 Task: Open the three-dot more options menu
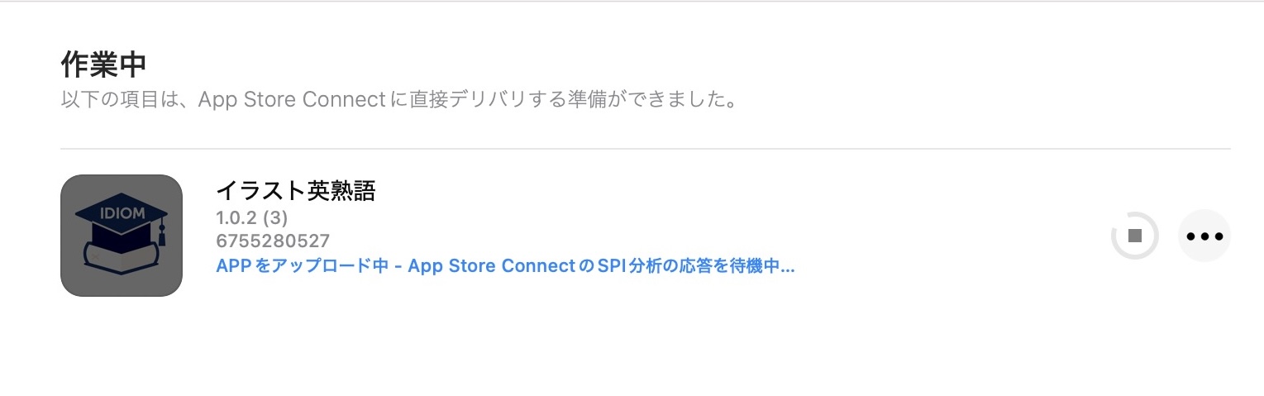pyautogui.click(x=1204, y=236)
